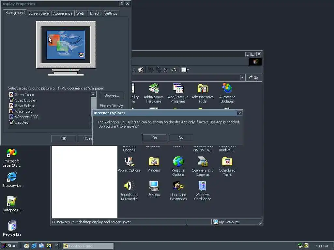Image resolution: width=334 pixels, height=250 pixels.
Task: Switch to Screen Saver tab
Action: click(x=39, y=13)
